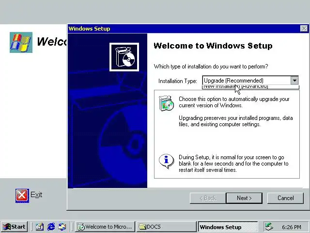Click the Exit label in the Welcome window
This screenshot has height=233, width=310.
tap(36, 195)
